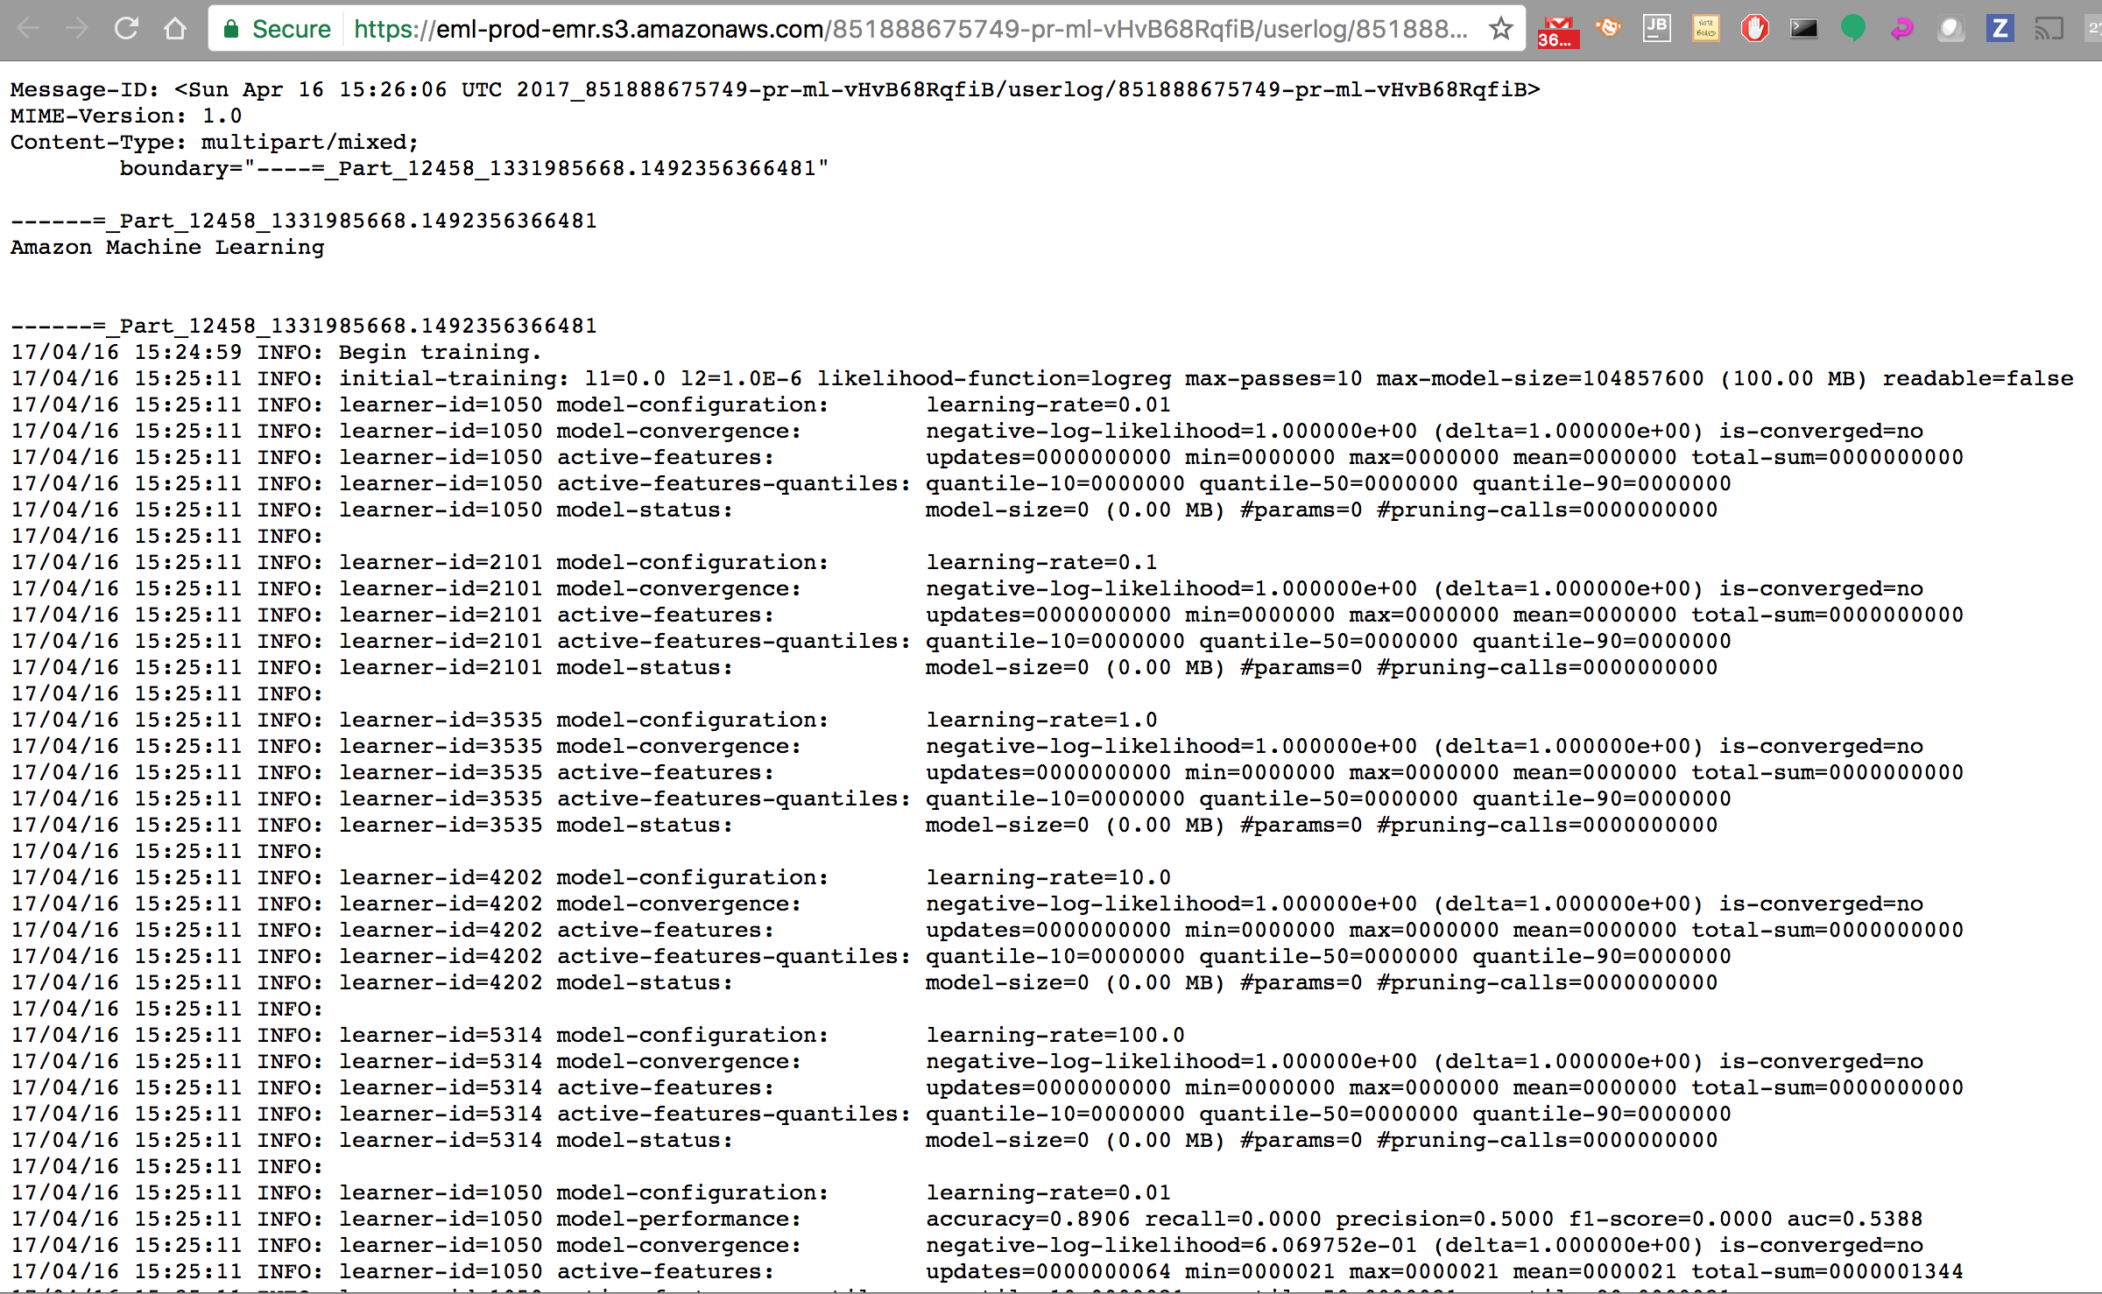Image resolution: width=2102 pixels, height=1294 pixels.
Task: Go to the browser home page
Action: pyautogui.click(x=175, y=29)
